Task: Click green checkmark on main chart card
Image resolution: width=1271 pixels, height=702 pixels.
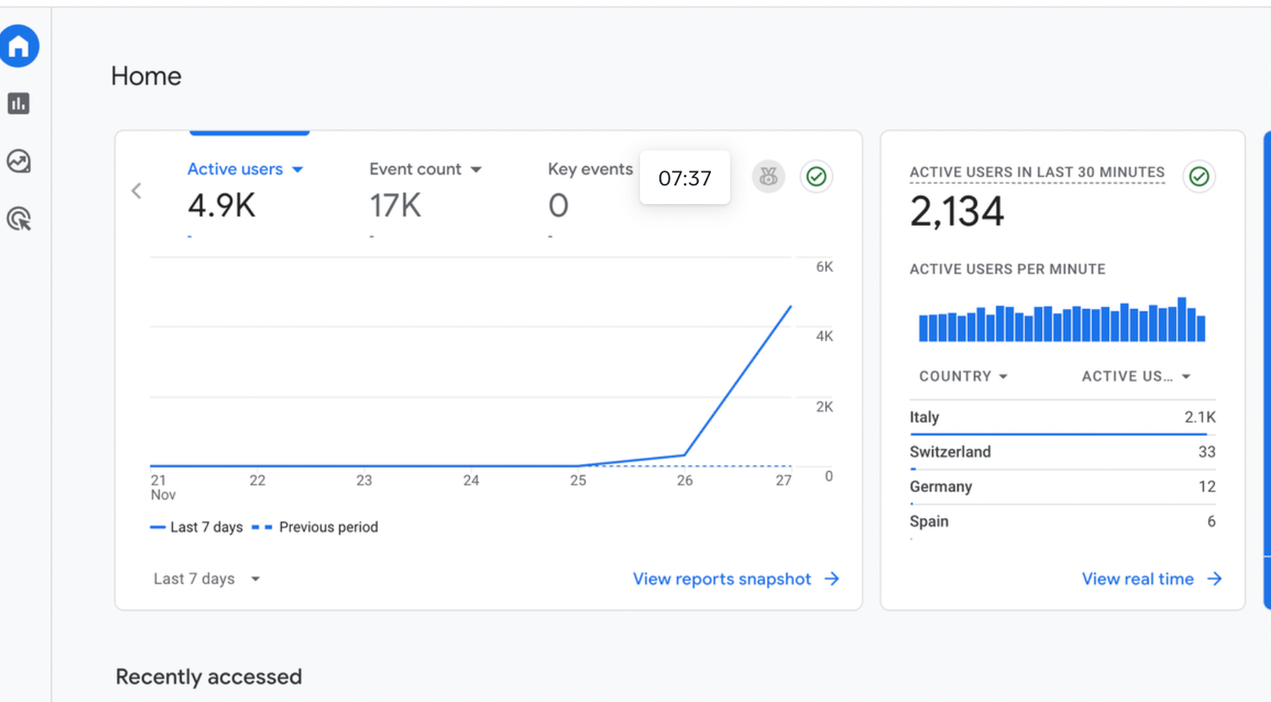Action: tap(816, 176)
